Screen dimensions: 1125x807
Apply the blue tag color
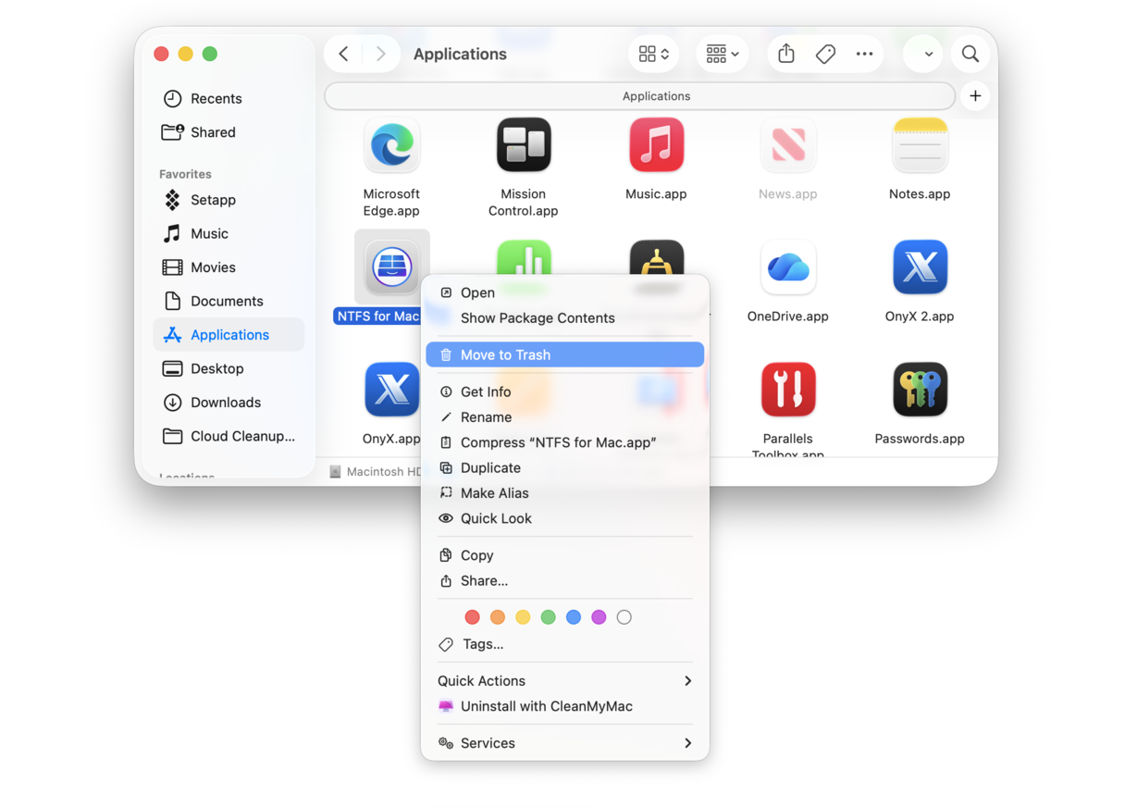574,617
